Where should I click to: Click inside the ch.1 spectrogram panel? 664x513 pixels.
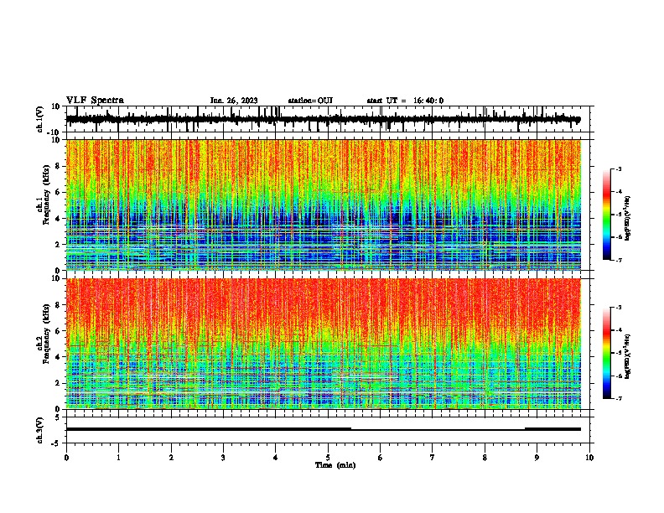pos(324,205)
